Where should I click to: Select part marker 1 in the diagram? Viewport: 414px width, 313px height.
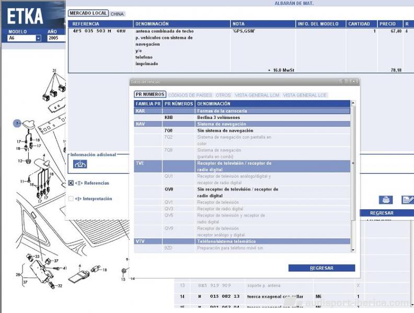(x=17, y=123)
